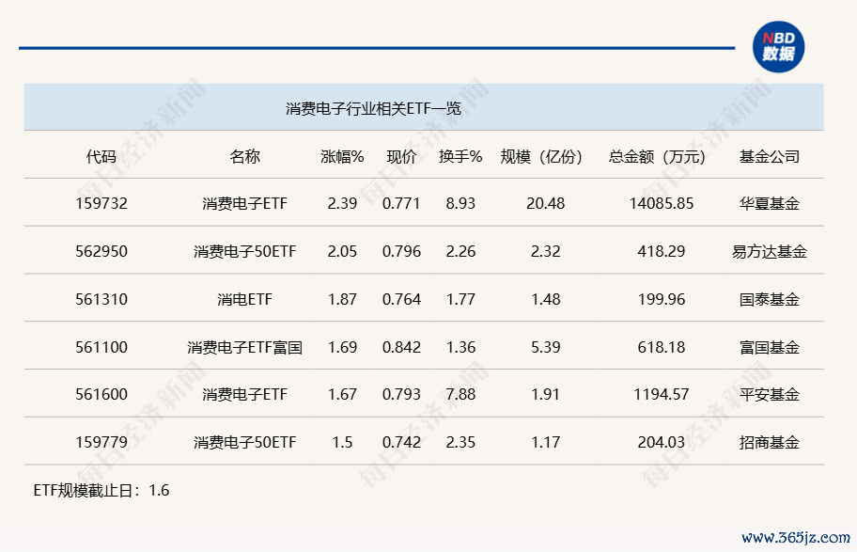857x552 pixels.
Task: Select the 现价 column header
Action: (x=401, y=157)
